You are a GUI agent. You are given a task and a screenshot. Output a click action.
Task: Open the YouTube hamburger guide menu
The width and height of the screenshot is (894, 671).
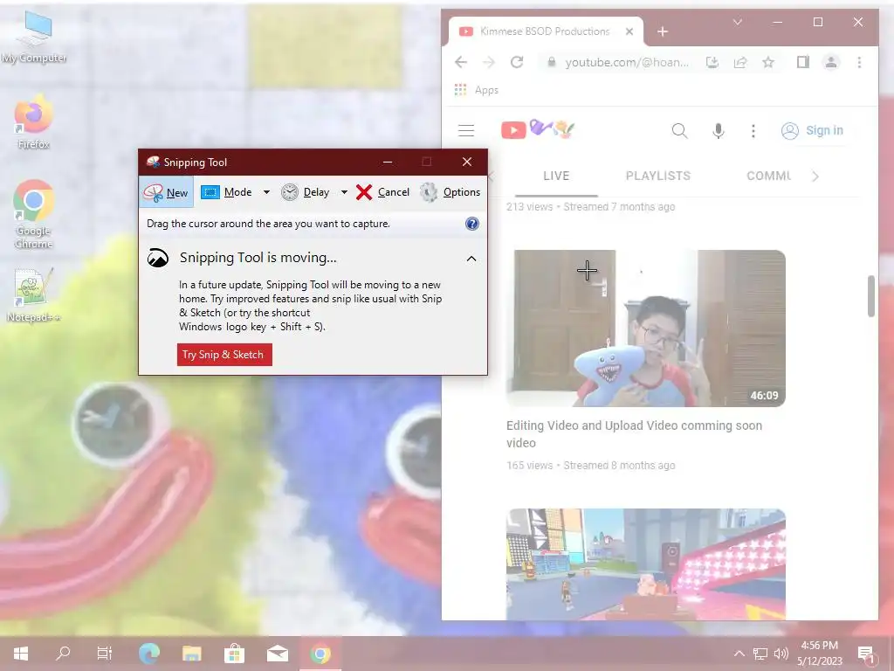pos(466,131)
